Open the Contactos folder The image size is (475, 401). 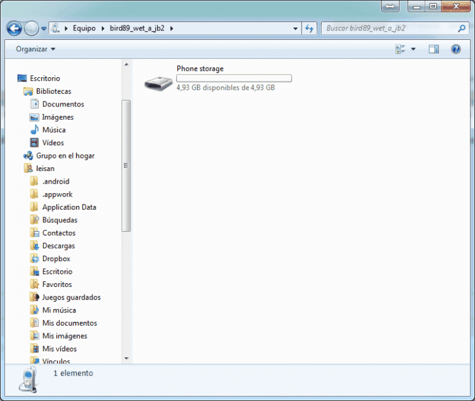(x=59, y=232)
